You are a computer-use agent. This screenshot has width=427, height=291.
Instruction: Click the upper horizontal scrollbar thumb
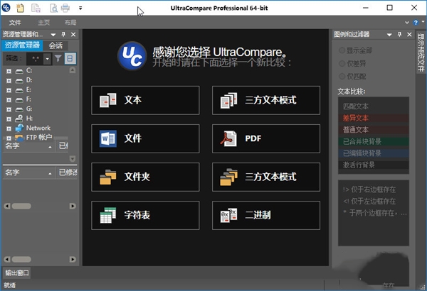pos(21,206)
